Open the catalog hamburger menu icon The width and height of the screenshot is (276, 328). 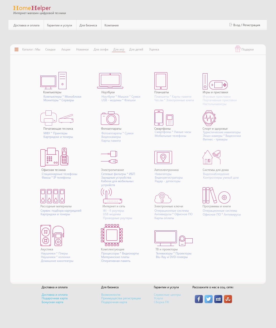coord(16,49)
